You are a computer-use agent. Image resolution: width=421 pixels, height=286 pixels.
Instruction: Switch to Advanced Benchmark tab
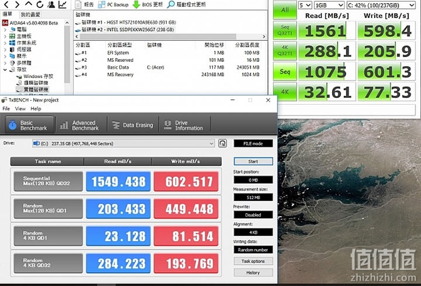point(81,126)
